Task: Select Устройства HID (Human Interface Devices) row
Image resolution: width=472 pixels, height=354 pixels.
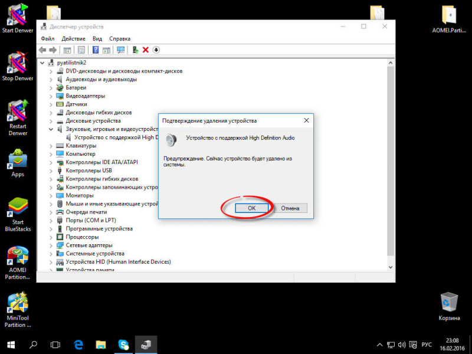Action: pyautogui.click(x=119, y=262)
